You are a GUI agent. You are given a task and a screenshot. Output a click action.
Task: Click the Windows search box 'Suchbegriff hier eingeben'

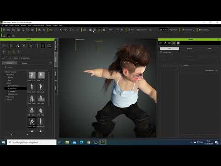point(32,142)
